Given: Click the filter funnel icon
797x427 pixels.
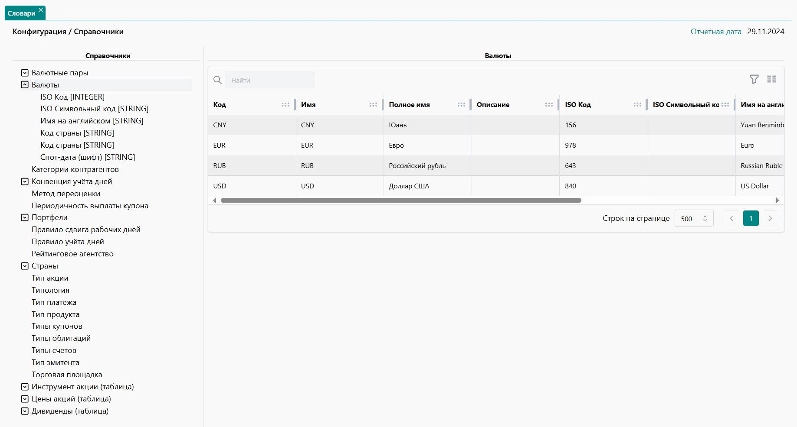Looking at the screenshot, I should (x=754, y=79).
